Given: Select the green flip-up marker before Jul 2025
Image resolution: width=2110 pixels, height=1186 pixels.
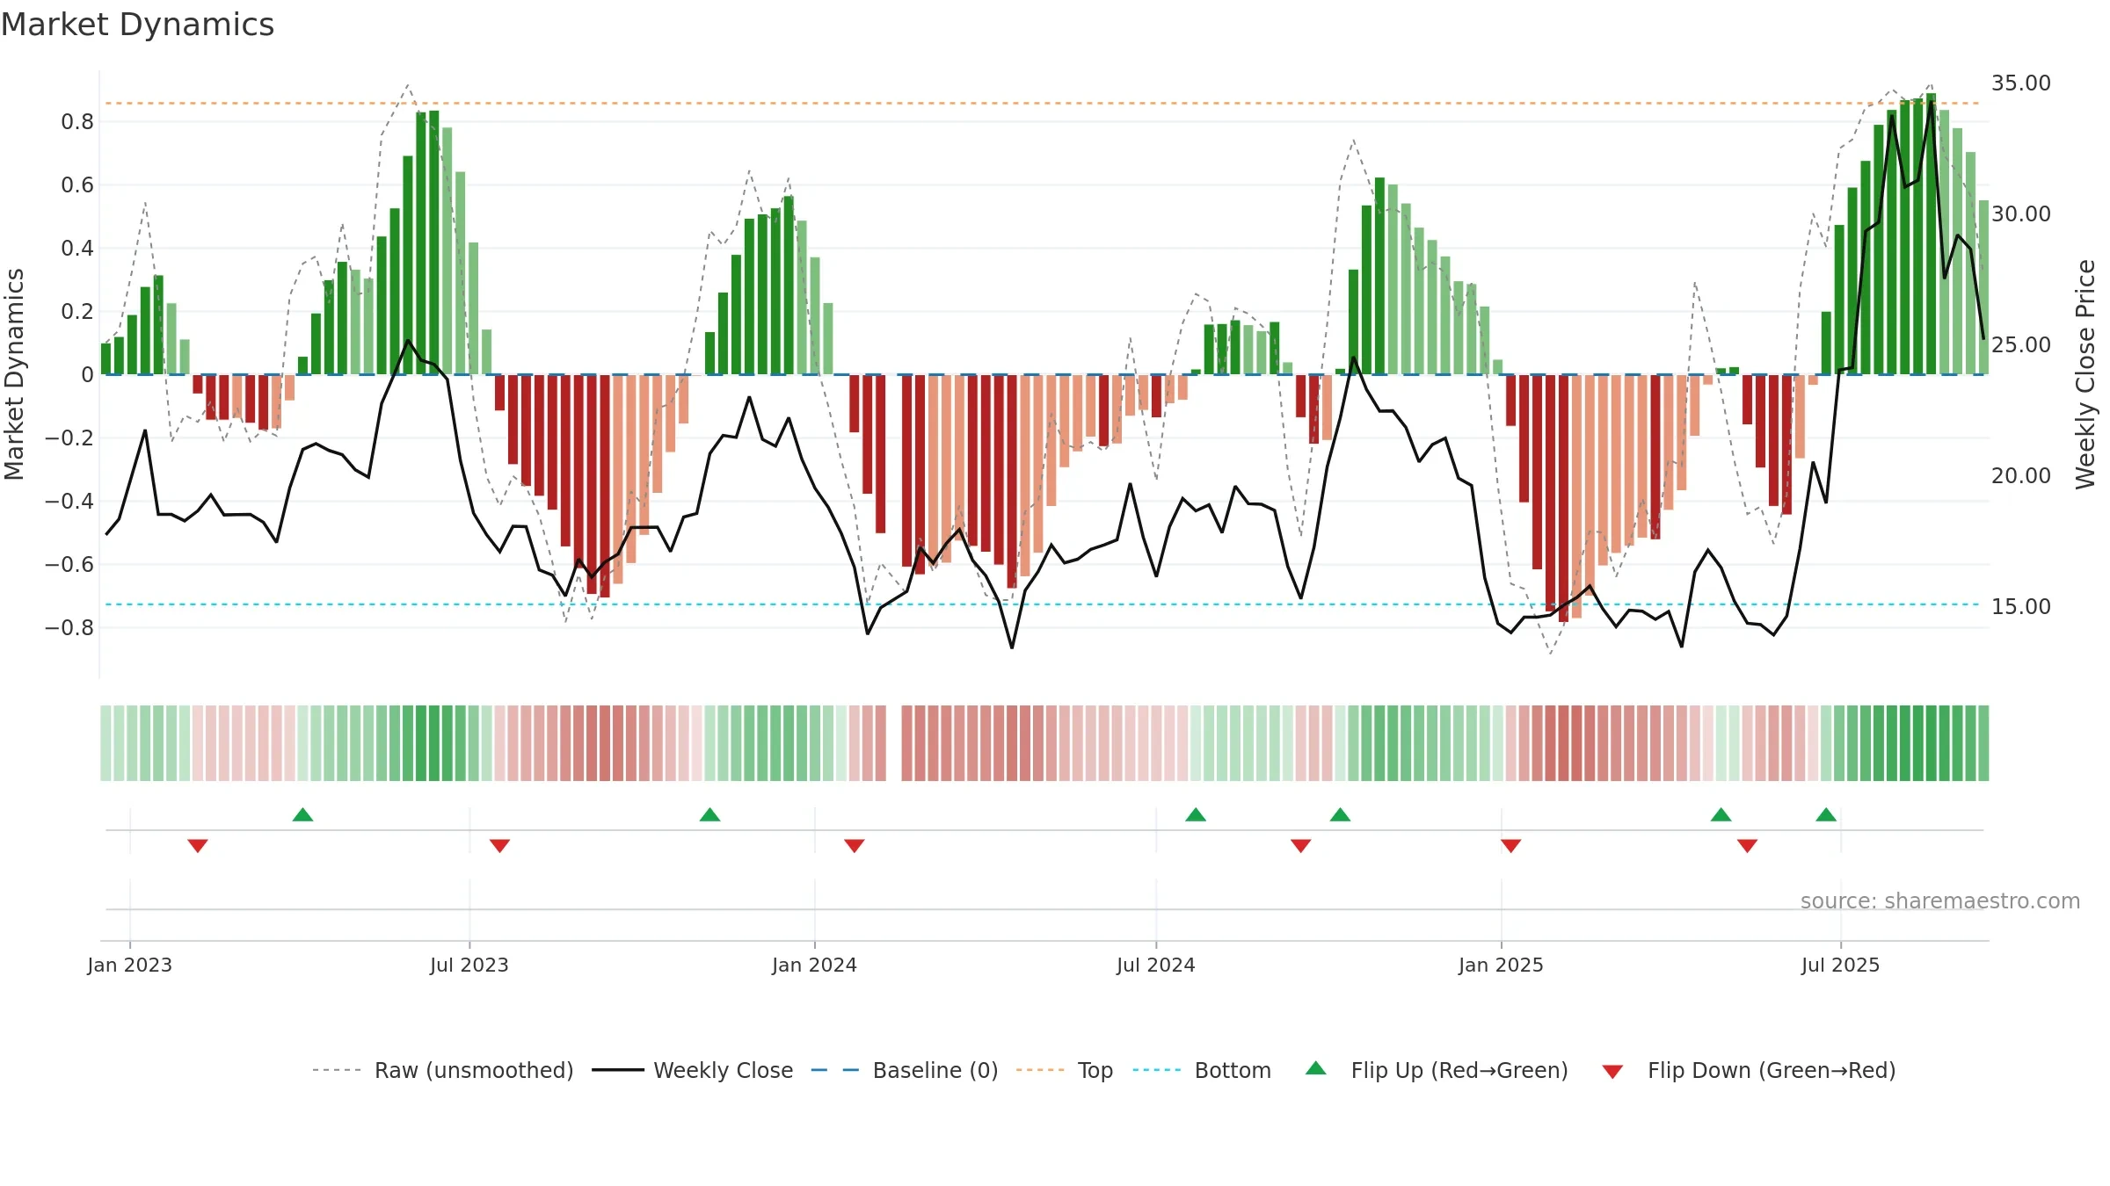Looking at the screenshot, I should click(1826, 814).
